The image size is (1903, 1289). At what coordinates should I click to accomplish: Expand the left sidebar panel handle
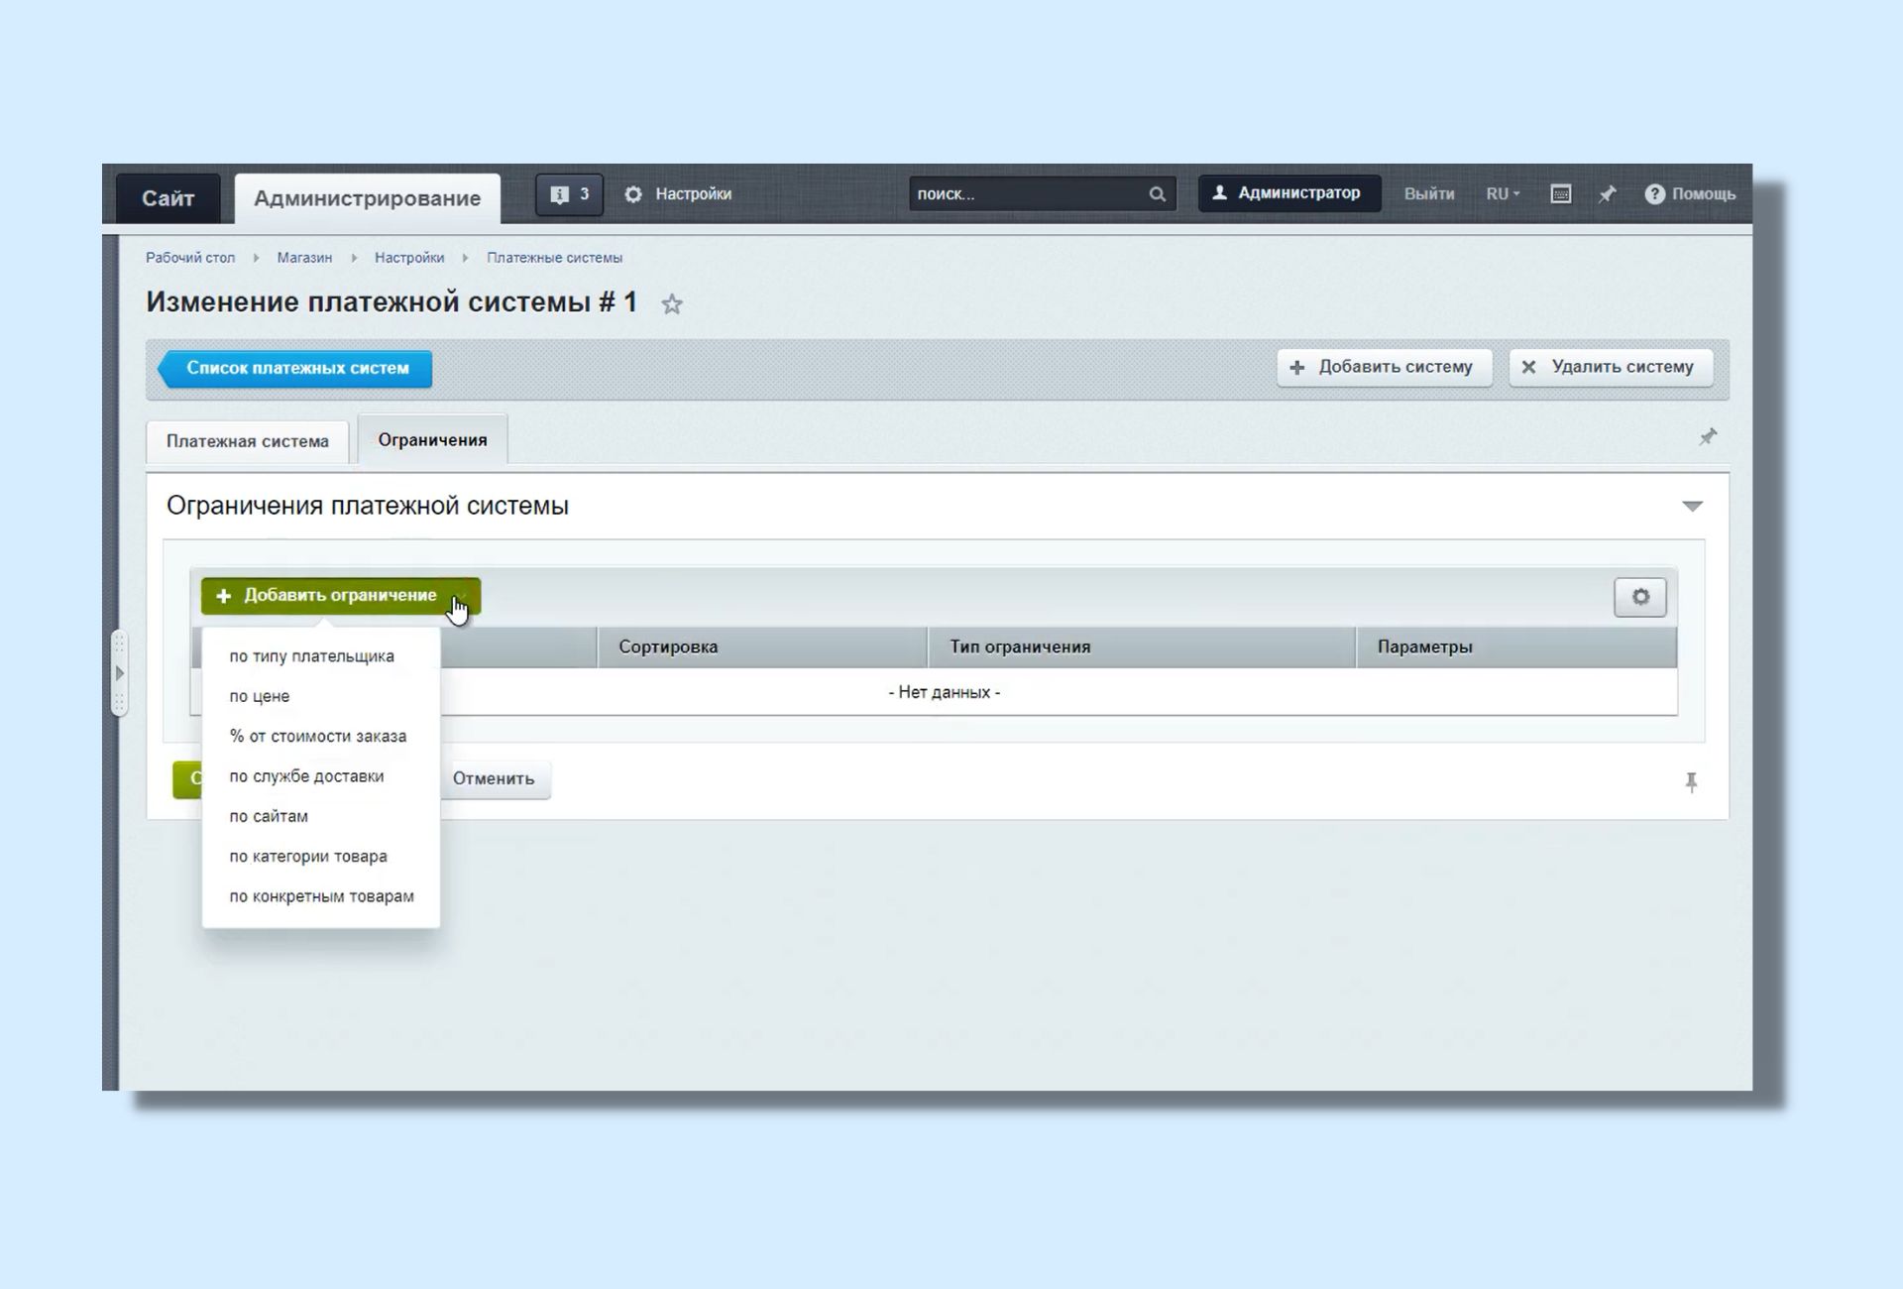[119, 673]
